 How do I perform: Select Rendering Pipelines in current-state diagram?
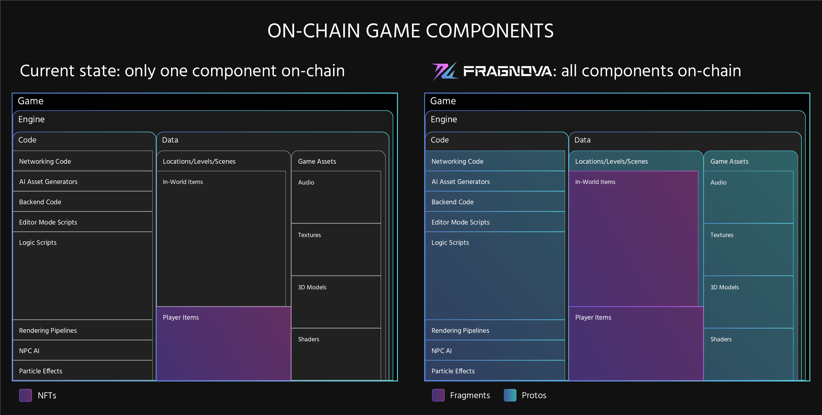pos(82,330)
